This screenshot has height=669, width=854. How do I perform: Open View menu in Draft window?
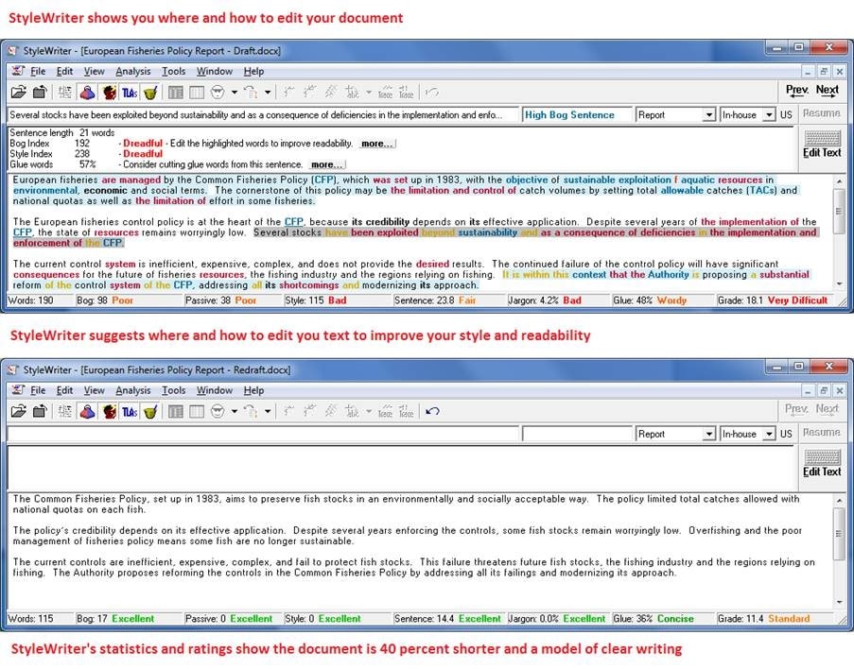[94, 71]
